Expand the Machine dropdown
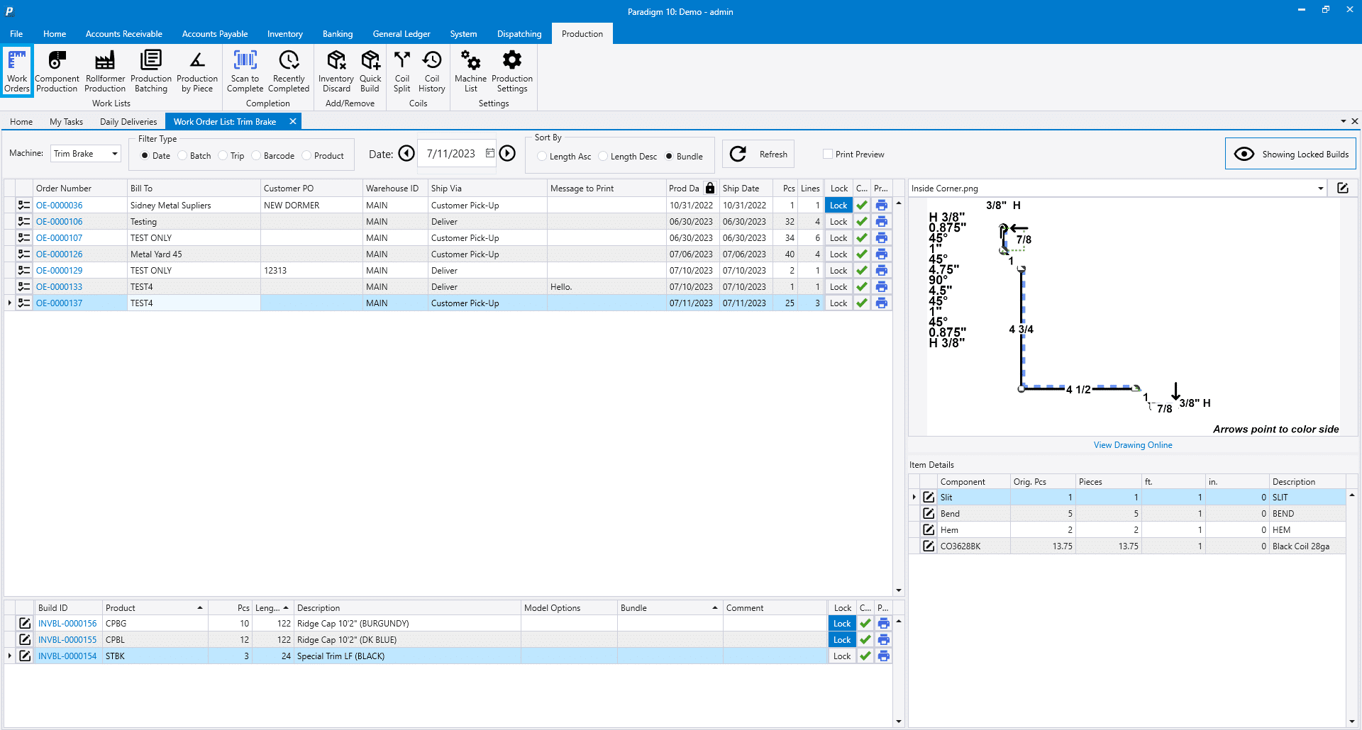 point(114,154)
